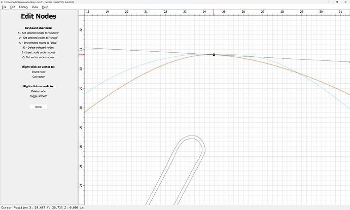Screen dimensions: 350x210
Task: Click the Done button
Action: point(39,107)
